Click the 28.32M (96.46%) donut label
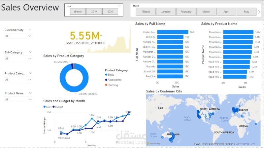The height and width of the screenshot is (148, 264). point(88,94)
